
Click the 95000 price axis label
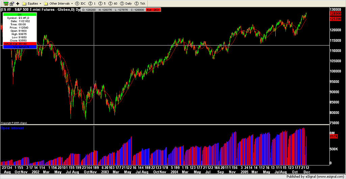[x=334, y=82]
